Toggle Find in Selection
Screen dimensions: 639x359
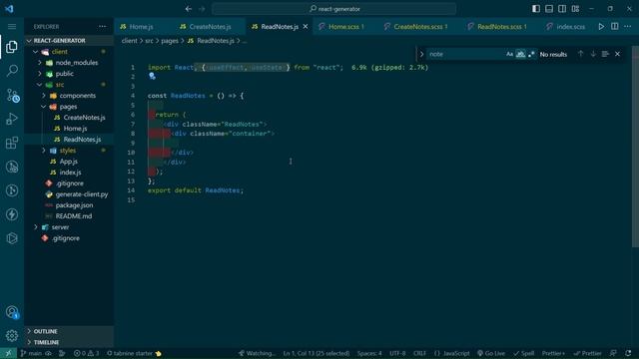point(605,54)
